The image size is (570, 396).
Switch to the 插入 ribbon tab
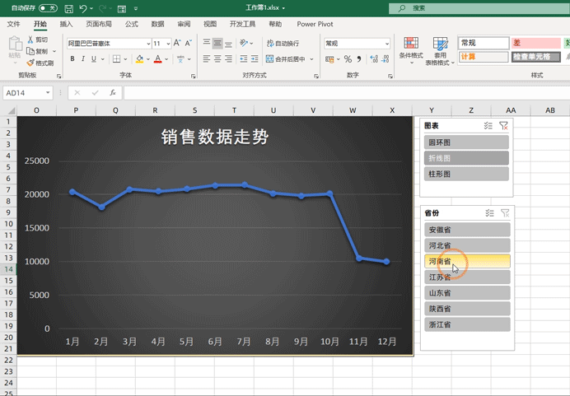point(66,24)
